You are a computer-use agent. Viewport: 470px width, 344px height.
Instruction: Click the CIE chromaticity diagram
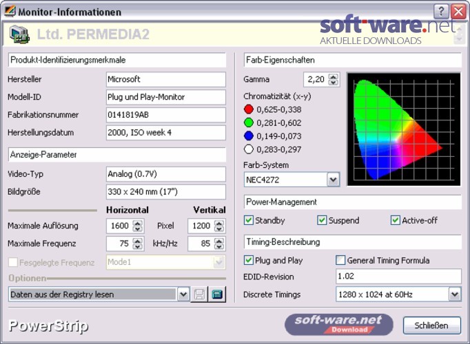(403, 129)
